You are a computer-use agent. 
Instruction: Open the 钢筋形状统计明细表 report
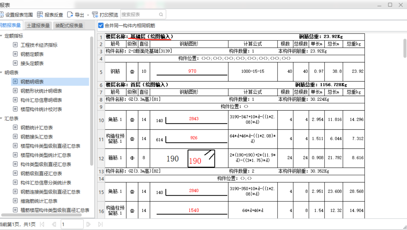(41, 91)
